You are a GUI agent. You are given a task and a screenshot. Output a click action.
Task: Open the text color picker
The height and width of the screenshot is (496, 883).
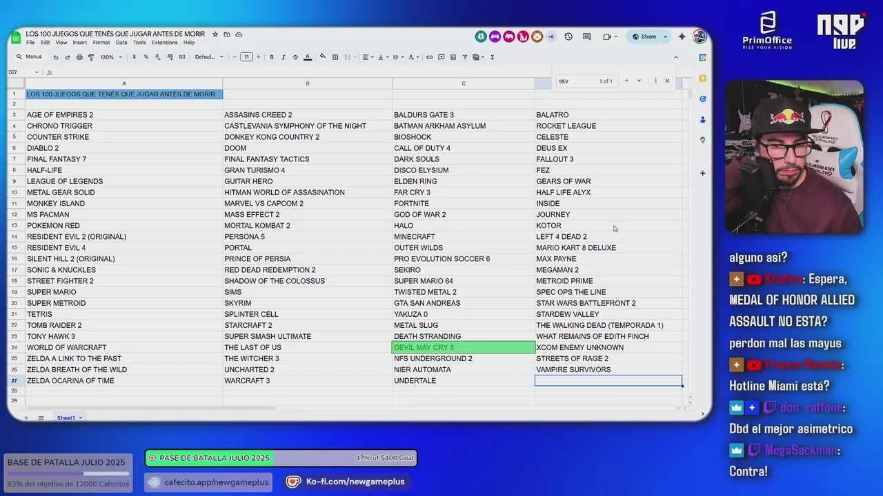click(308, 57)
